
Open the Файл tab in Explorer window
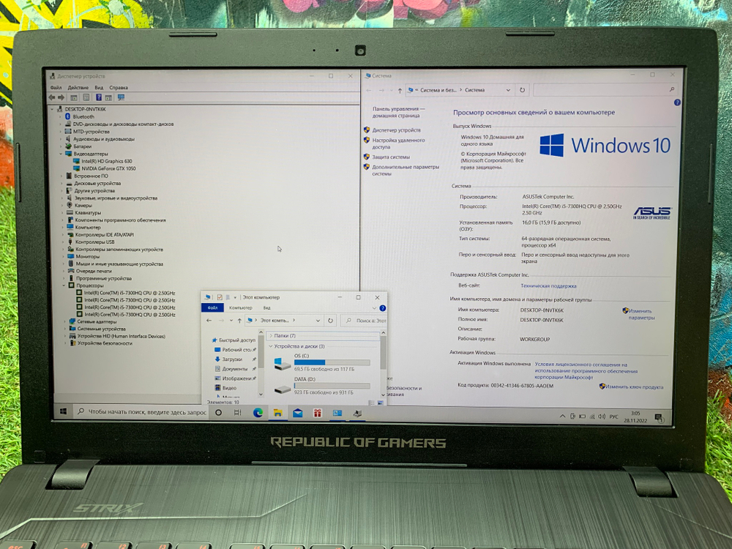(212, 307)
